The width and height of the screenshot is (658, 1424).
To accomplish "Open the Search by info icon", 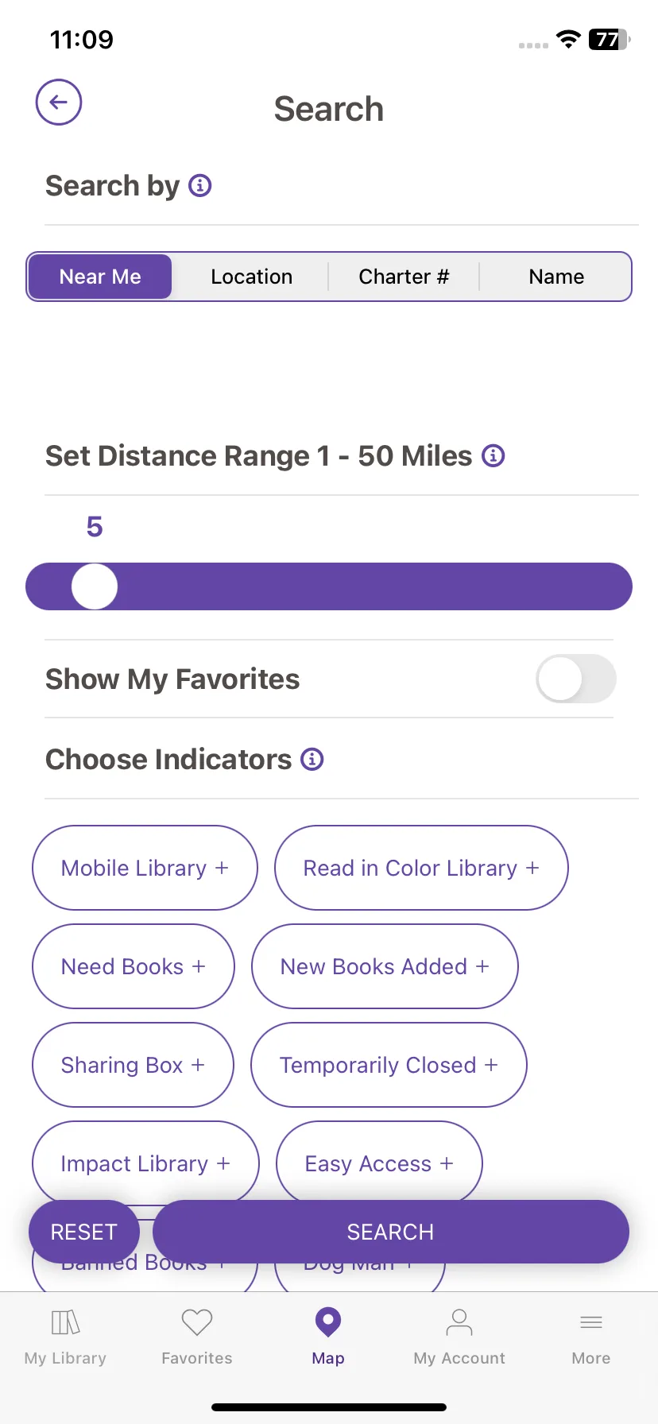I will tap(200, 186).
